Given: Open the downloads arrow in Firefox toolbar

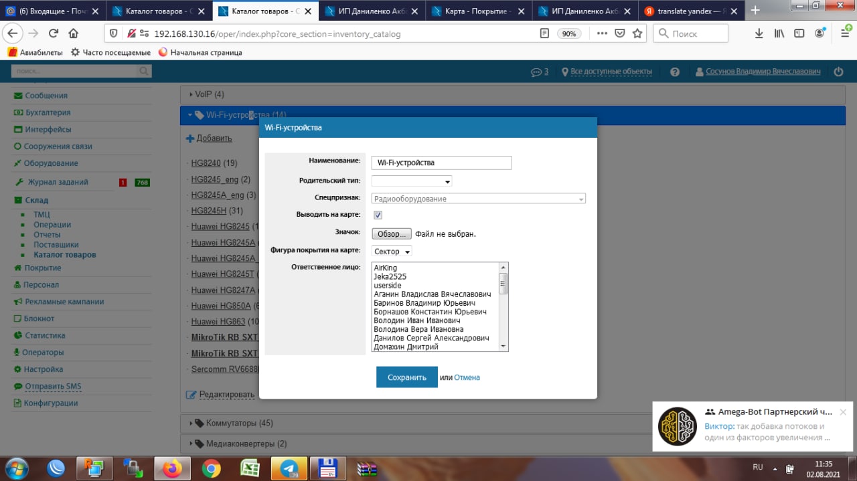Looking at the screenshot, I should 759,33.
